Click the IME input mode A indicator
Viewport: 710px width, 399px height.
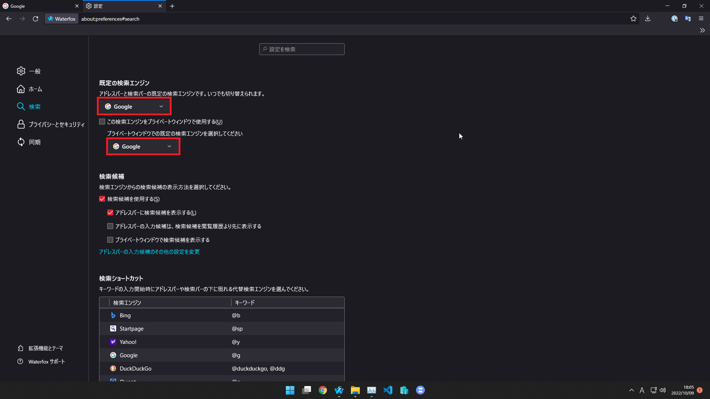(642, 390)
